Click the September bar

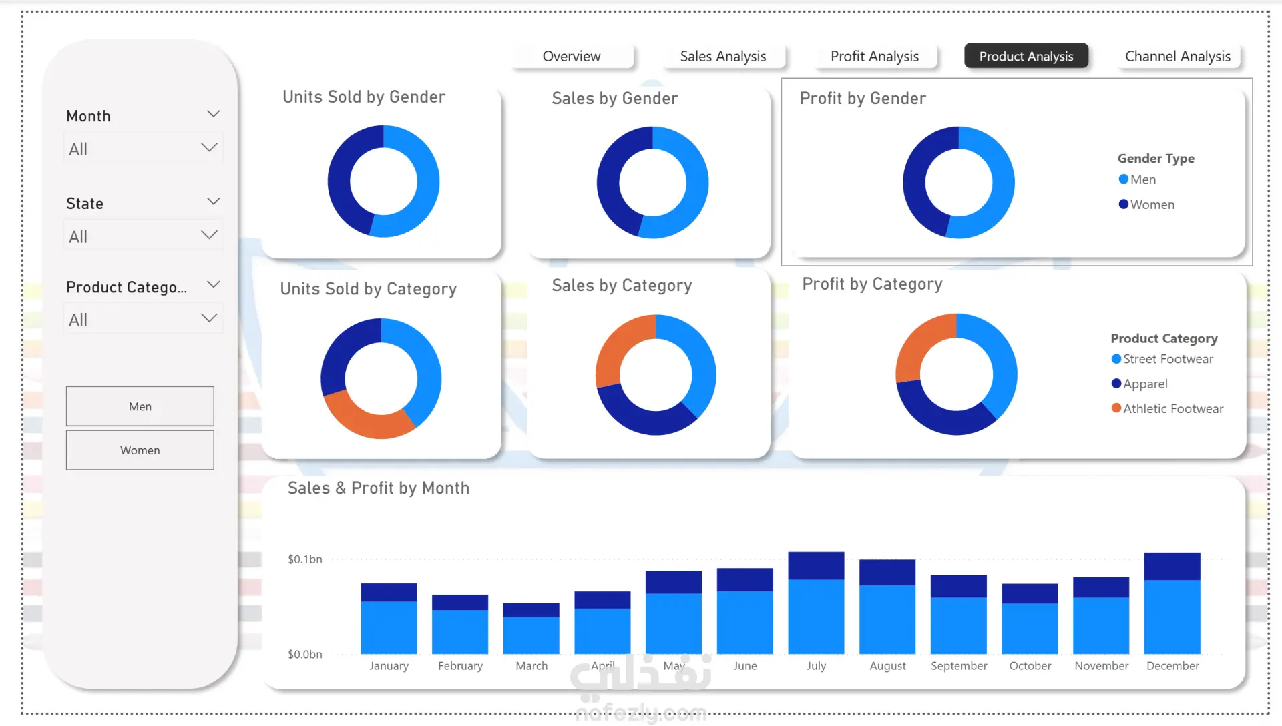point(959,615)
